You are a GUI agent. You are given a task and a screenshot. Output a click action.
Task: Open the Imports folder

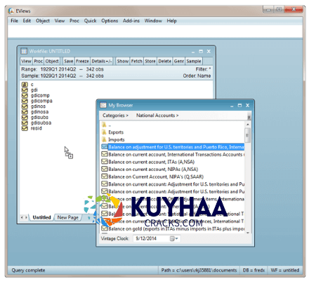pos(113,139)
